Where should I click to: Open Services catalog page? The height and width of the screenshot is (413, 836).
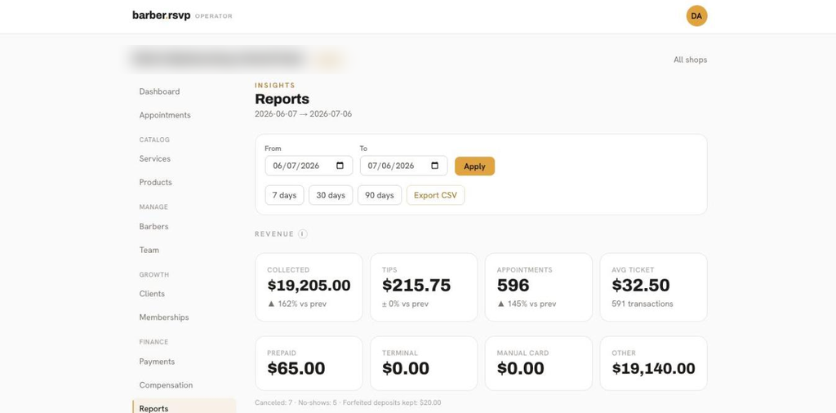(154, 159)
